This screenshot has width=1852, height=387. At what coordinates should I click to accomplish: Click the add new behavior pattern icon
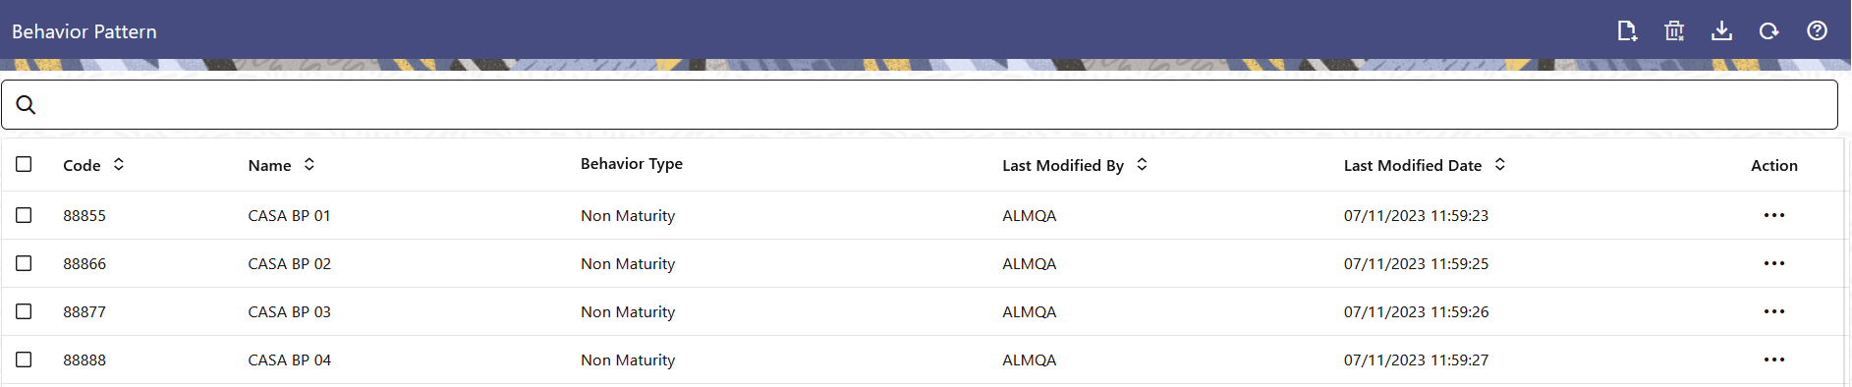pyautogui.click(x=1627, y=31)
